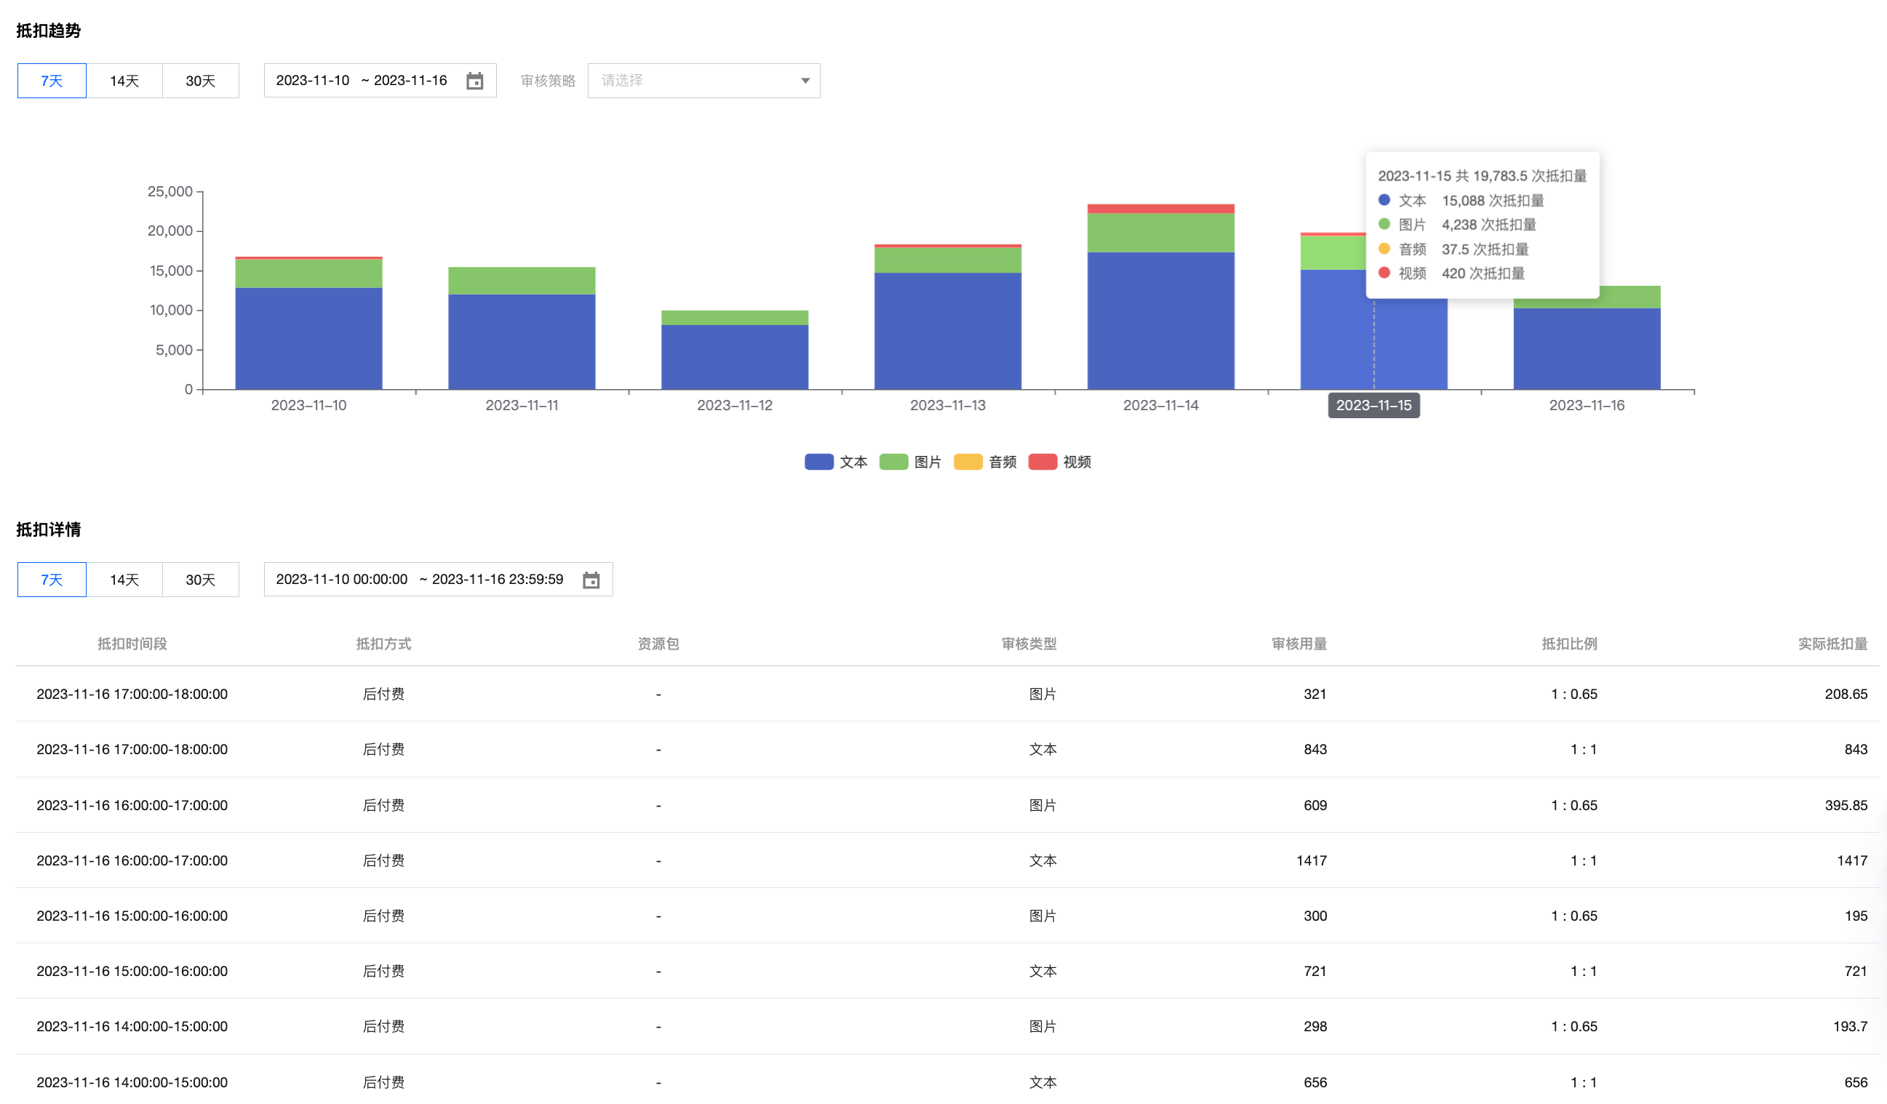Click value 395.85 in 实际抵扣量 column
Image resolution: width=1887 pixels, height=1104 pixels.
click(x=1846, y=806)
